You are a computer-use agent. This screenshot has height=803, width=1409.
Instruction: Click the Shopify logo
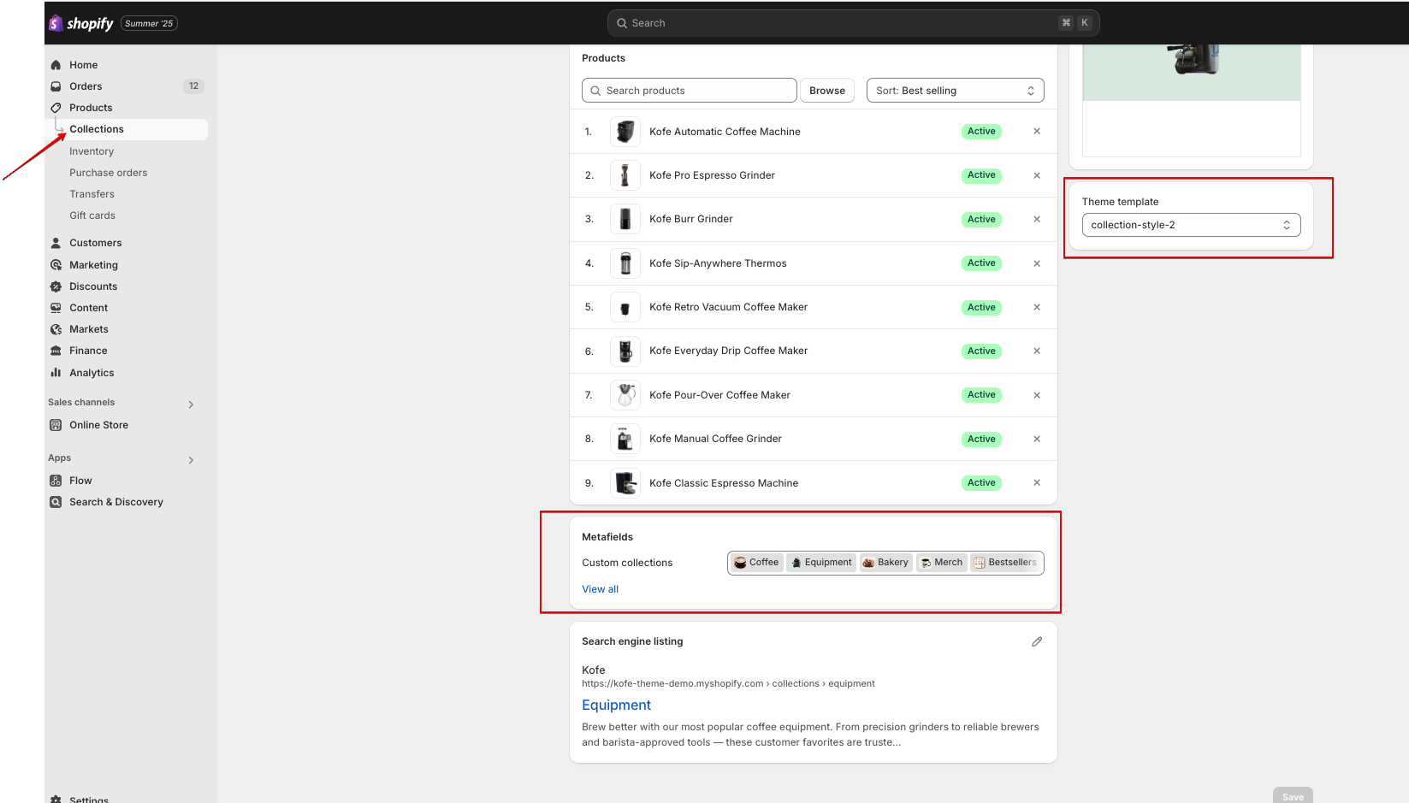80,23
